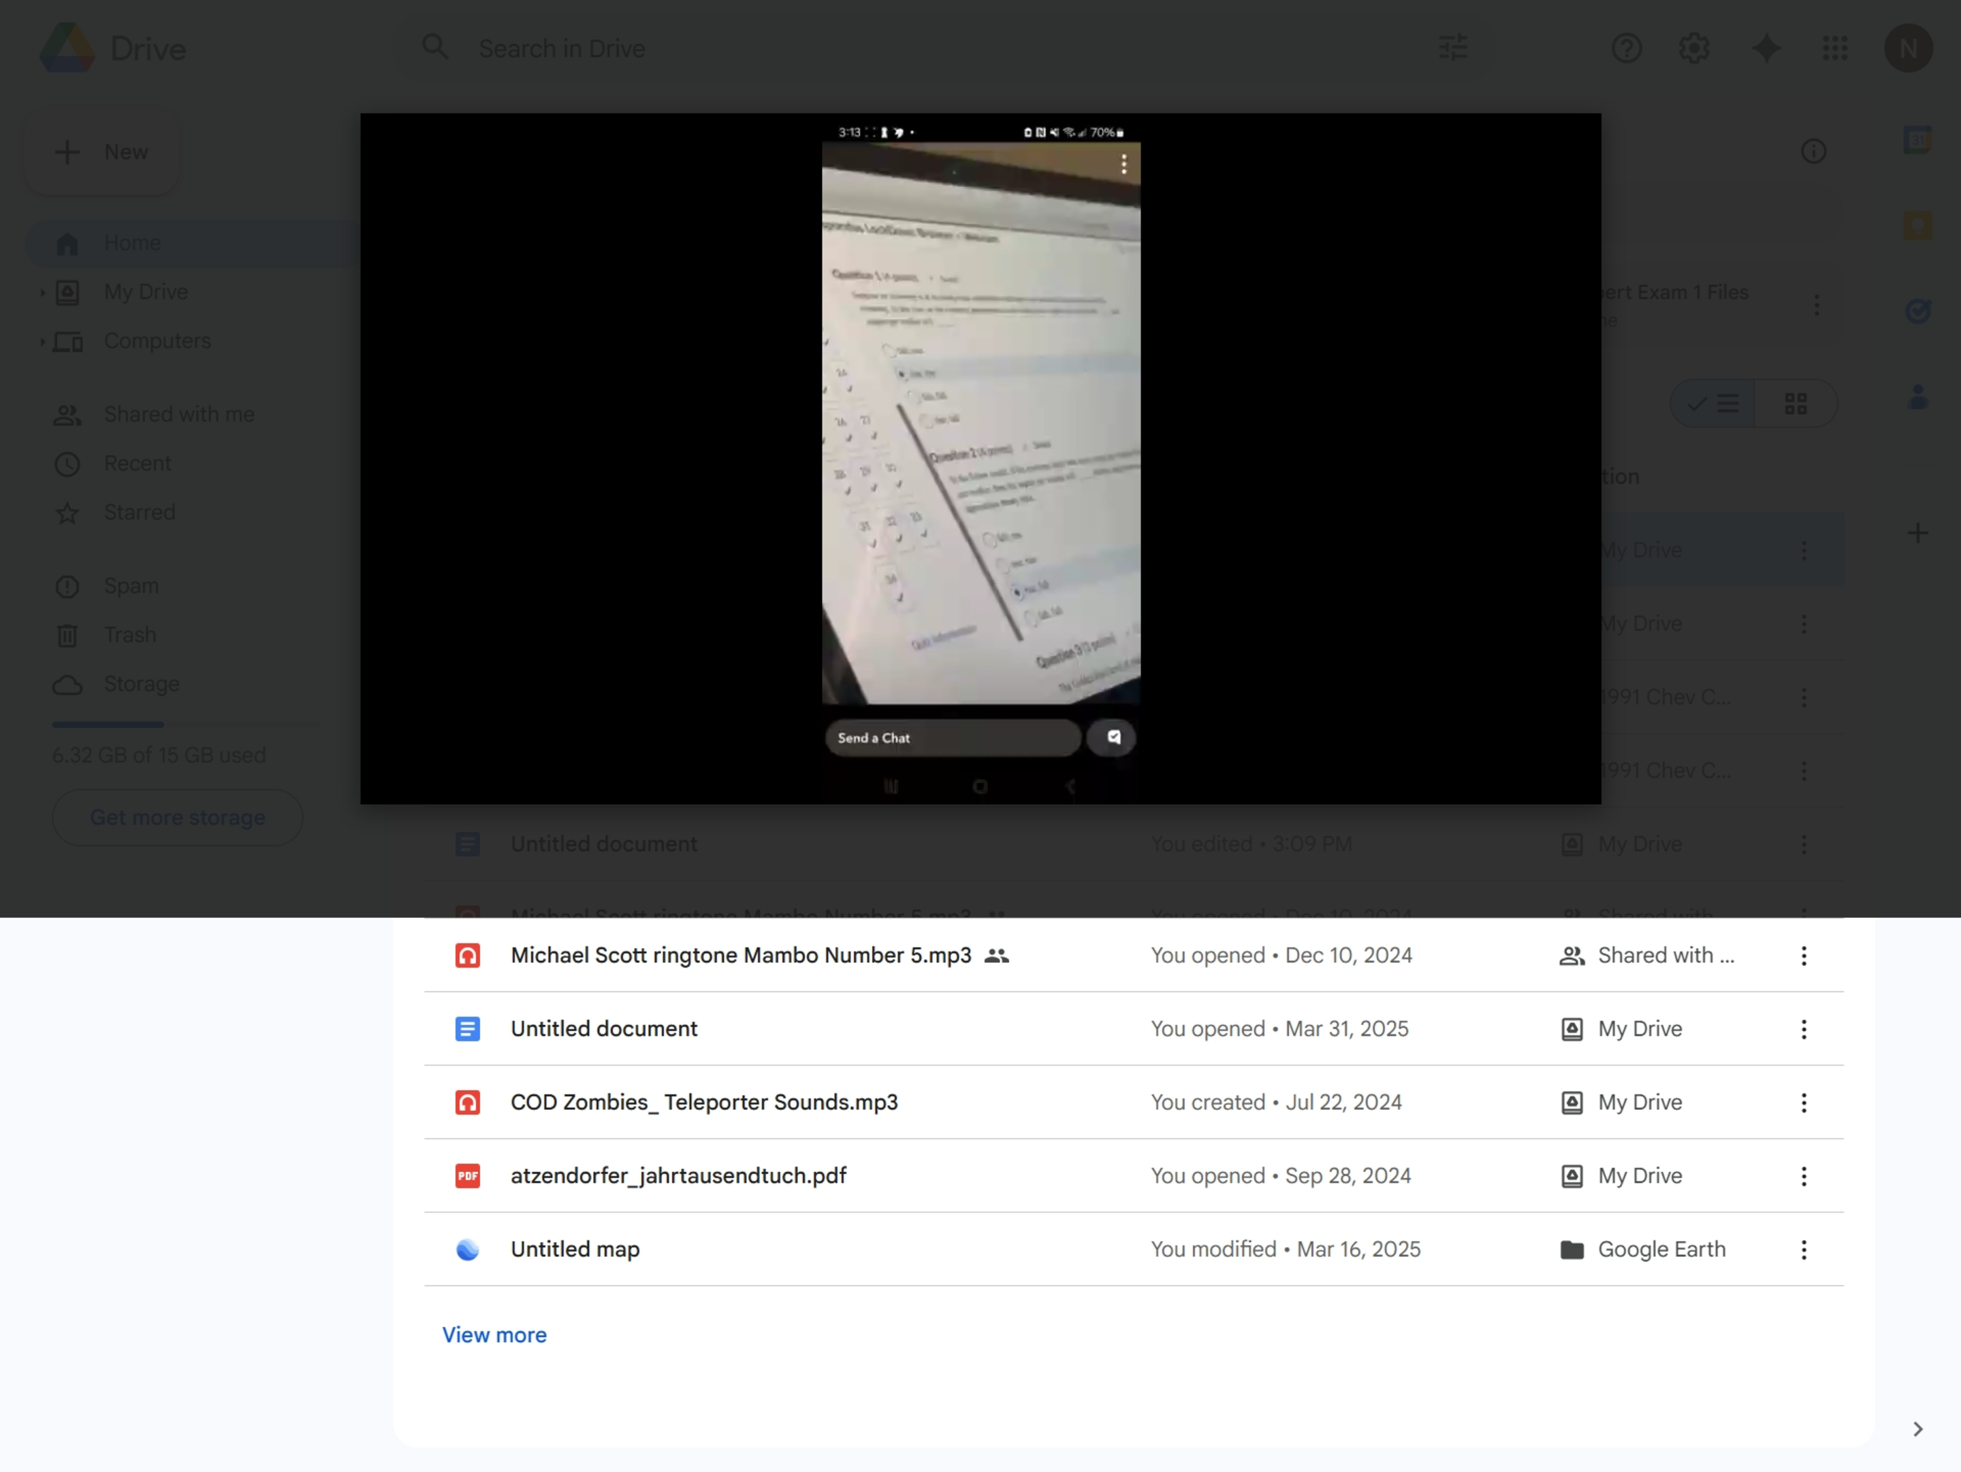Screen dimensions: 1961x1472
Task: Select Untitled document opened Mar 31, 2025
Action: pos(1134,1029)
